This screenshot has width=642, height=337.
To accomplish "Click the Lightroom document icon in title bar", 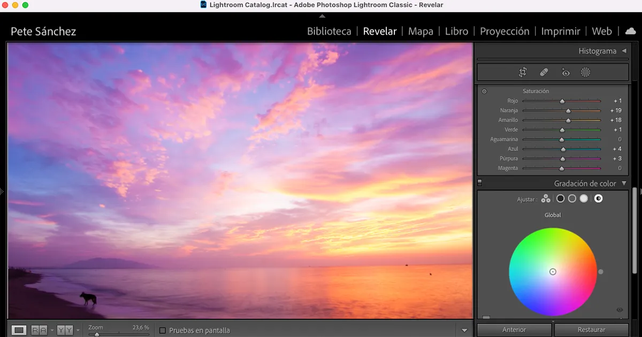I will click(204, 5).
